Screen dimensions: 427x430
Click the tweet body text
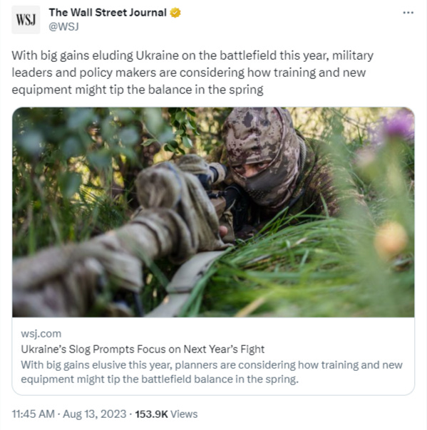(192, 73)
